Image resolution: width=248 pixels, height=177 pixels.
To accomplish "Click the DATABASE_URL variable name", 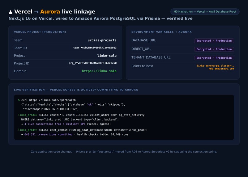I will click(x=143, y=40).
